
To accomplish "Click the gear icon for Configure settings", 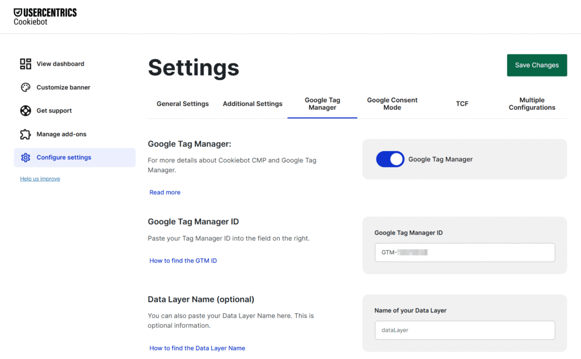I will point(26,157).
